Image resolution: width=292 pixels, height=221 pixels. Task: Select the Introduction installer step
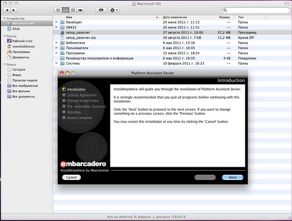click(x=74, y=89)
